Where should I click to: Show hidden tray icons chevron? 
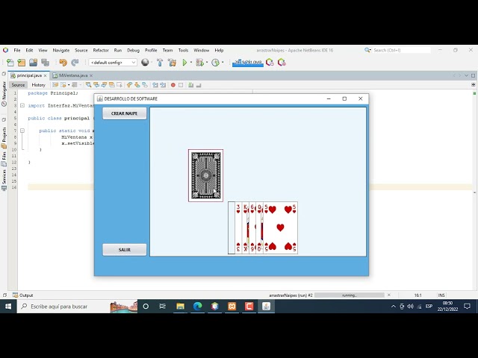pyautogui.click(x=394, y=307)
